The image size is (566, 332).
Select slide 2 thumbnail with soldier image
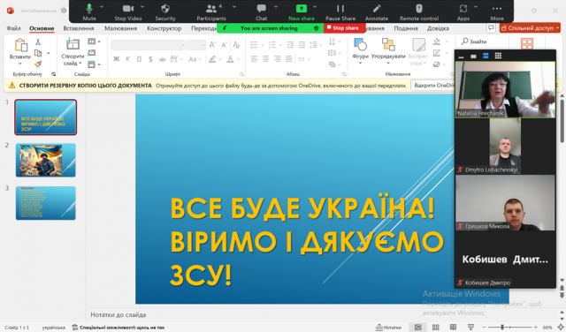46,160
